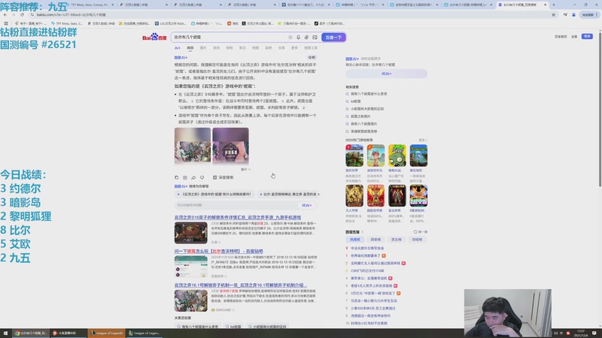This screenshot has width=602, height=338.
Task: Select the 热搜榜 hot list tab
Action: coord(355,240)
